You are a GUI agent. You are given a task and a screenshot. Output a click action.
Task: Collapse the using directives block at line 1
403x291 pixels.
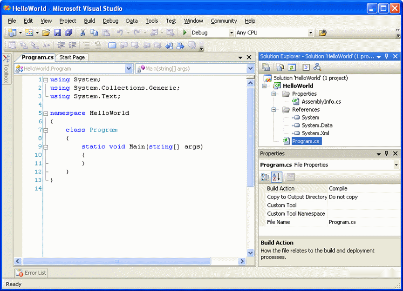tap(46, 80)
